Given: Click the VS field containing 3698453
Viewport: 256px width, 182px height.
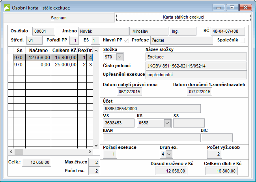Looking at the screenshot, I should 118,123.
